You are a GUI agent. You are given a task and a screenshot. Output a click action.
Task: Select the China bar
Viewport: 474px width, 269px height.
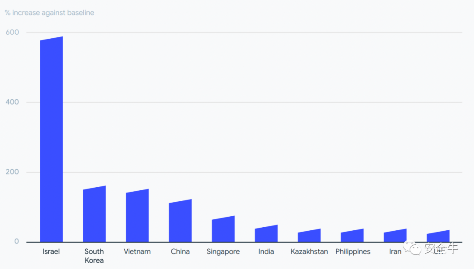180,221
